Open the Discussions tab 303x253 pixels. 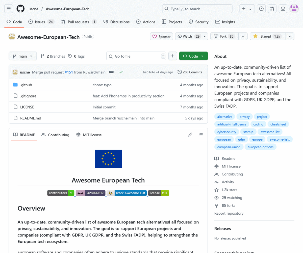[116, 22]
